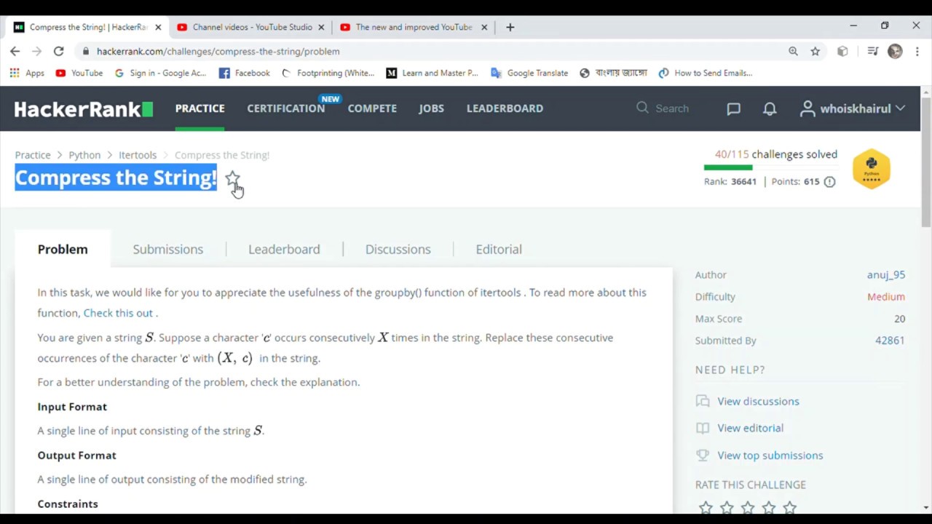Select the Submissions tab
Screen dimensions: 932x524
[x=167, y=249]
